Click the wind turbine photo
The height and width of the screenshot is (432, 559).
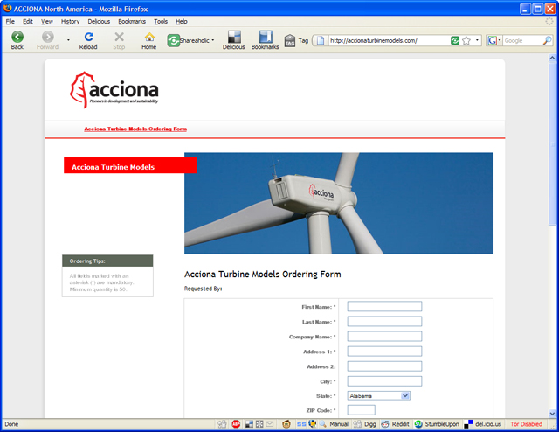click(339, 203)
